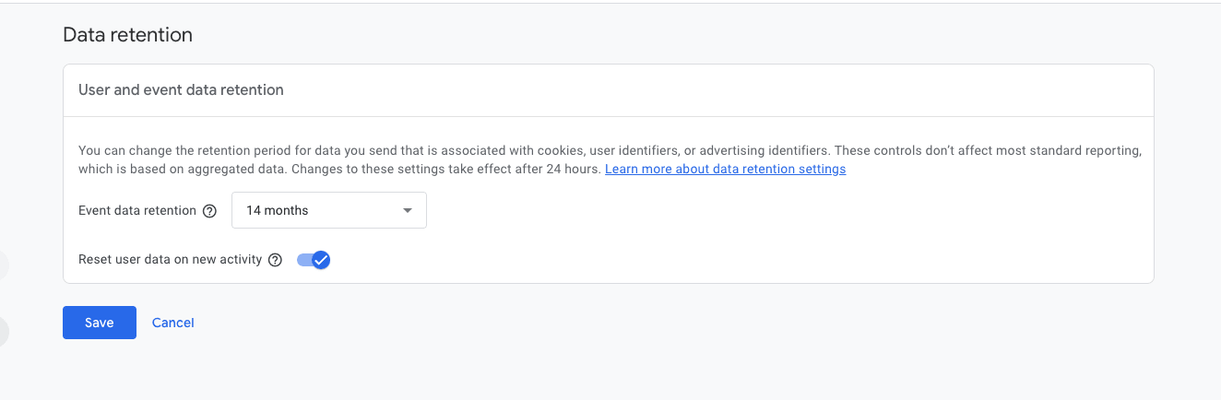Cancel the data retention changes
Viewport: 1221px width, 400px height.
pyautogui.click(x=173, y=323)
